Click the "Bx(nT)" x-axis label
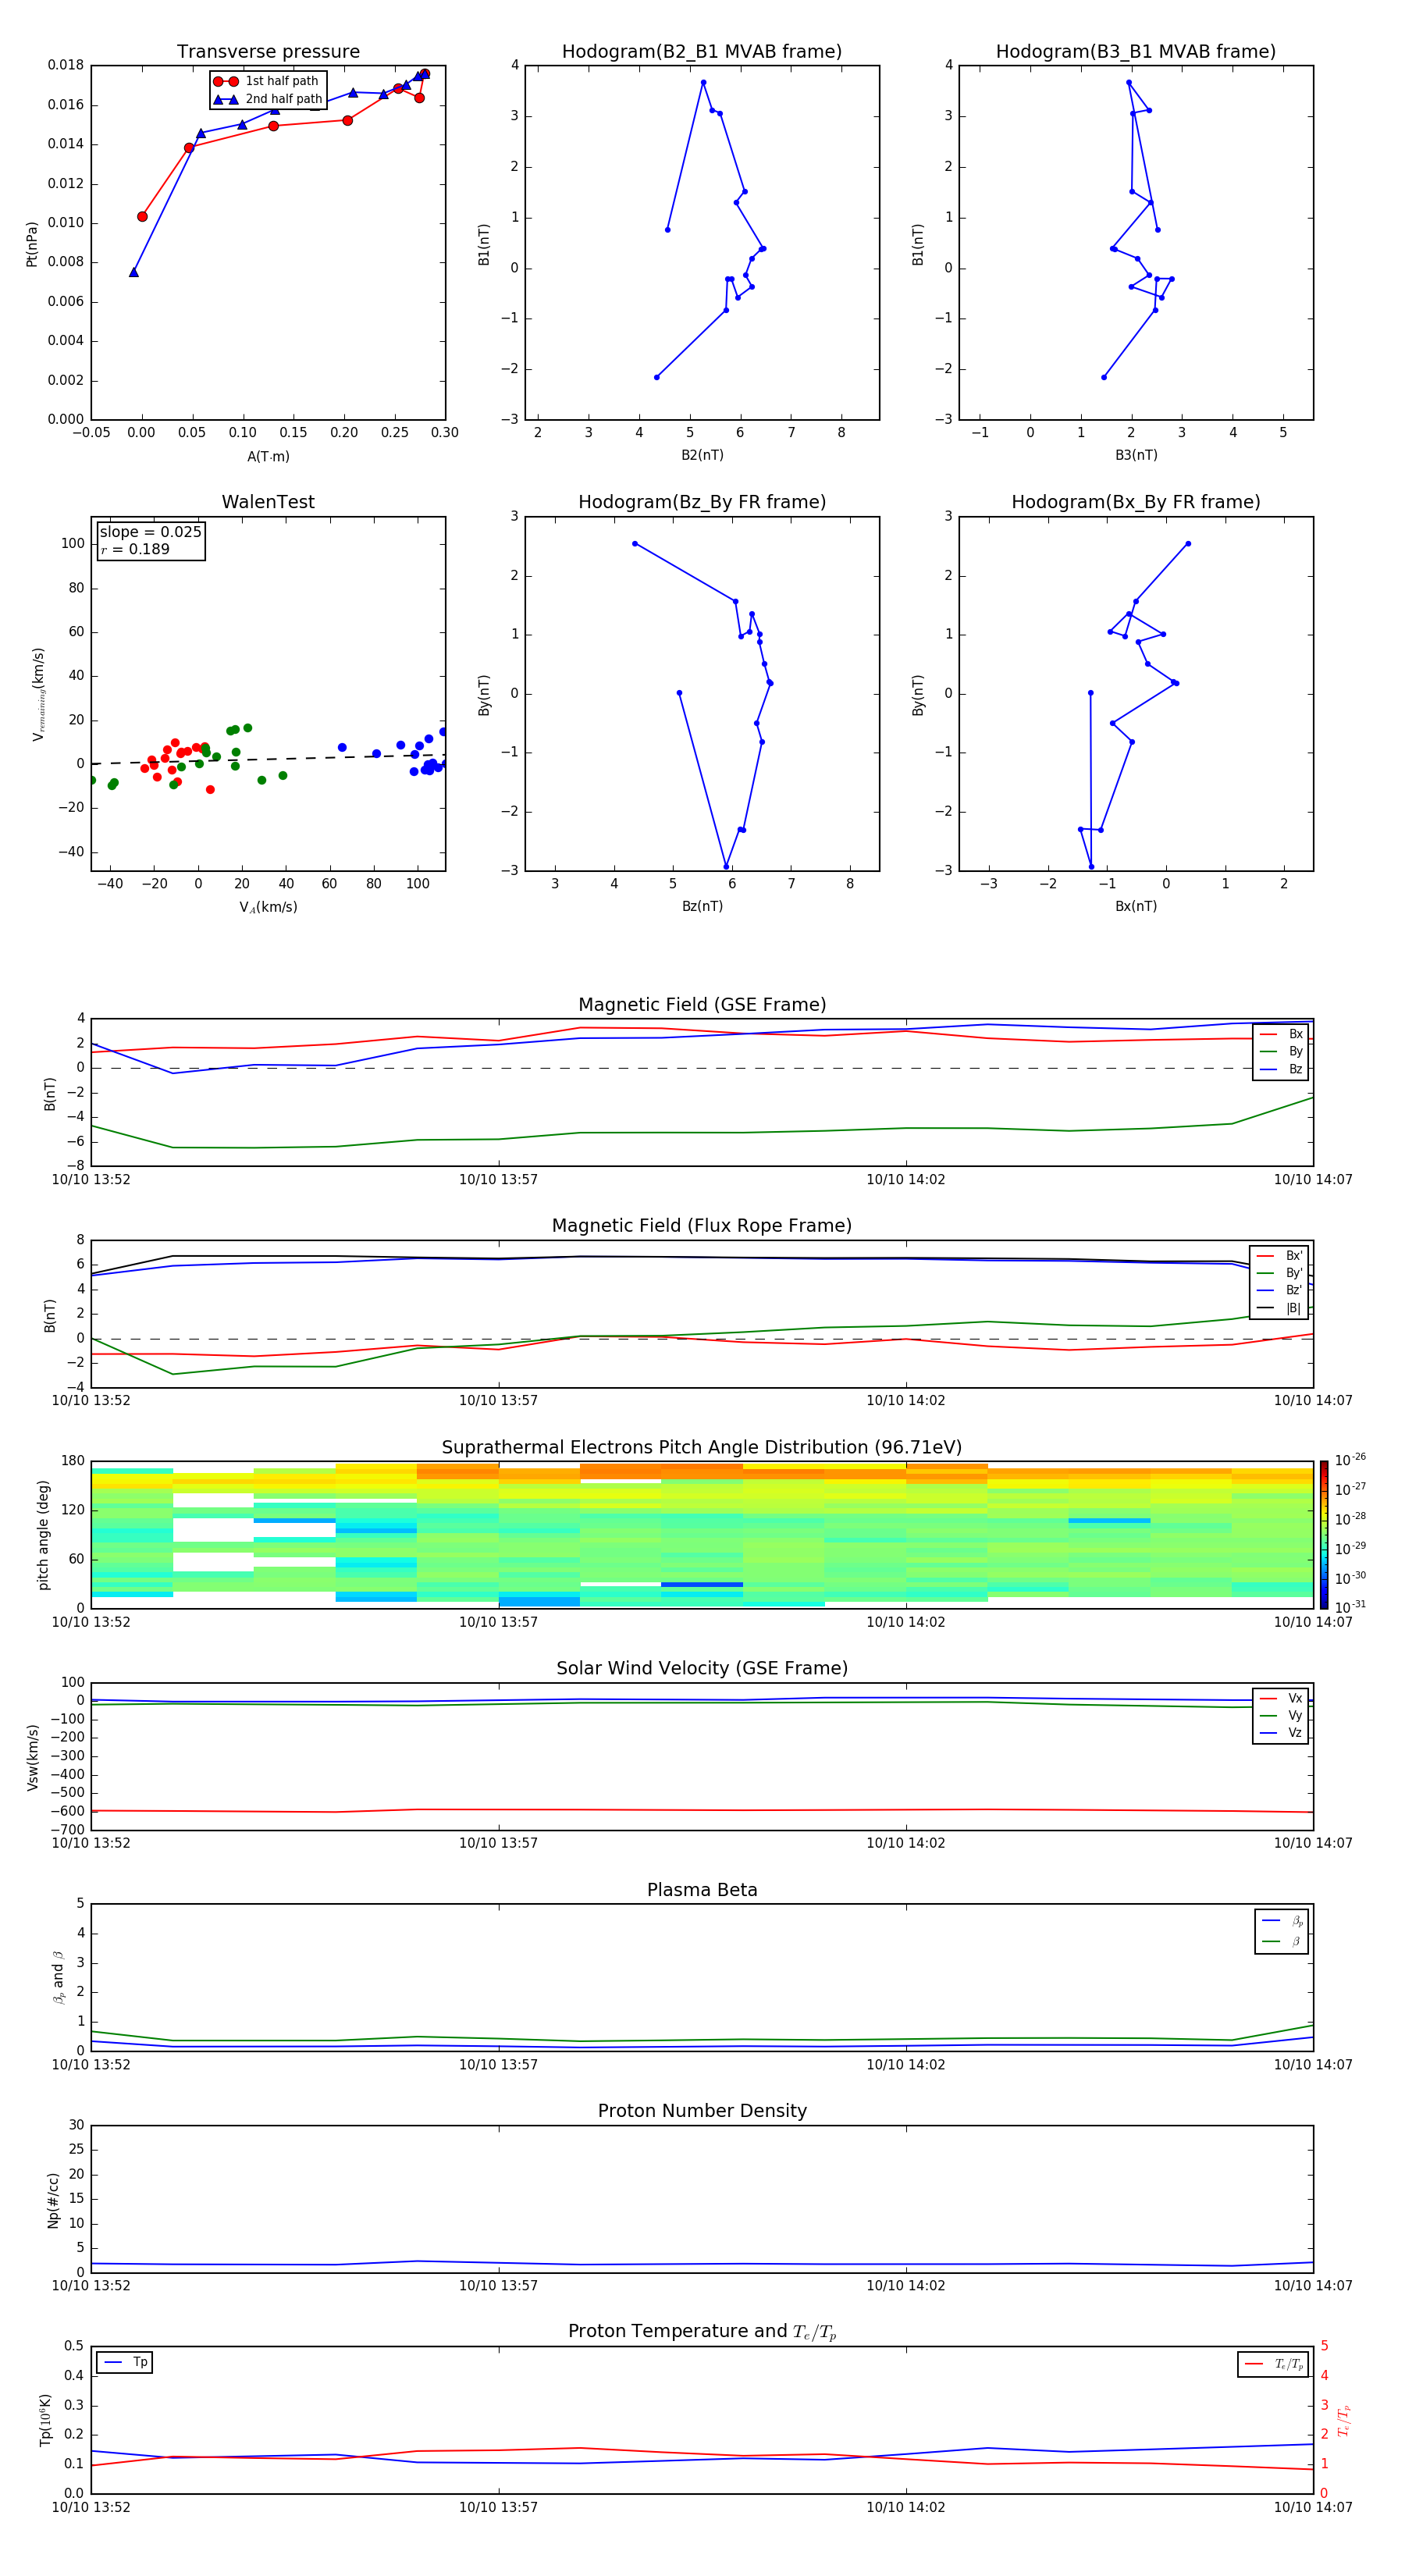The image size is (1405, 2576). click(x=1136, y=906)
